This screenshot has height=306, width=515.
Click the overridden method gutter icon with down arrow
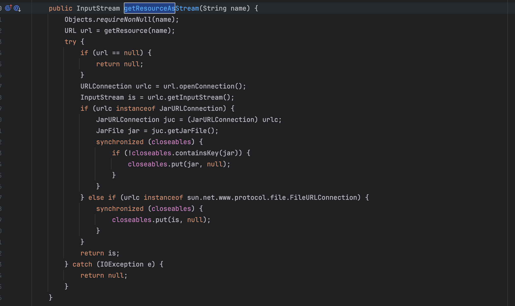point(17,9)
